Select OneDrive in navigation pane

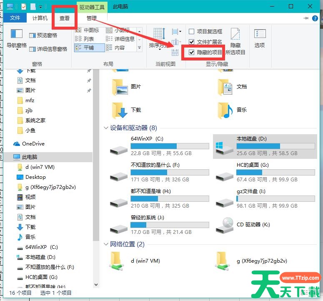click(x=29, y=144)
